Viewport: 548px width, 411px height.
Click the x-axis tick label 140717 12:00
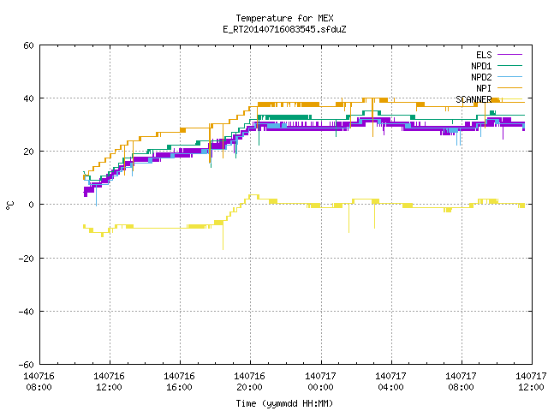click(531, 382)
